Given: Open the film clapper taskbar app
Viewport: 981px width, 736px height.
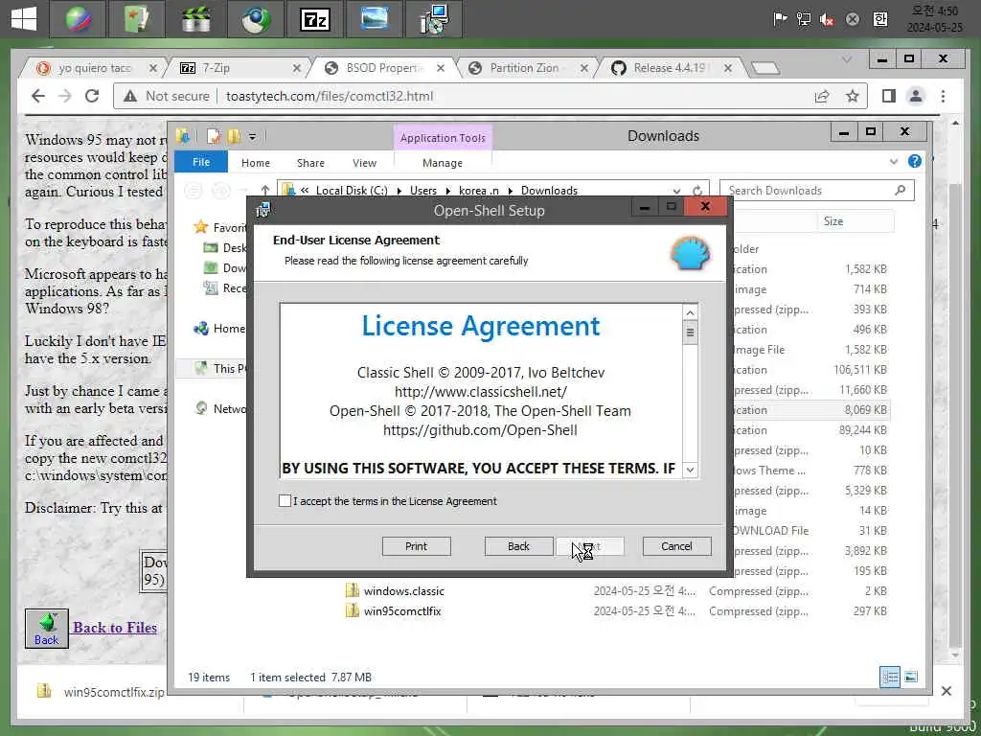Looking at the screenshot, I should pos(195,19).
